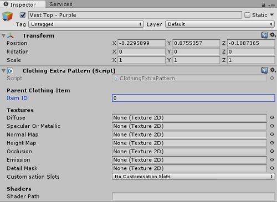This screenshot has height=202, width=277.
Task: Click the Rotation Y value field
Action: (196, 51)
